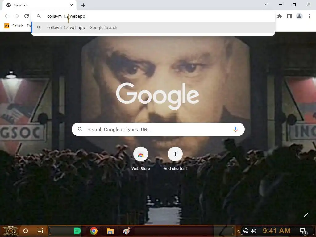
Task: Click the browser back arrow
Action: point(7,16)
